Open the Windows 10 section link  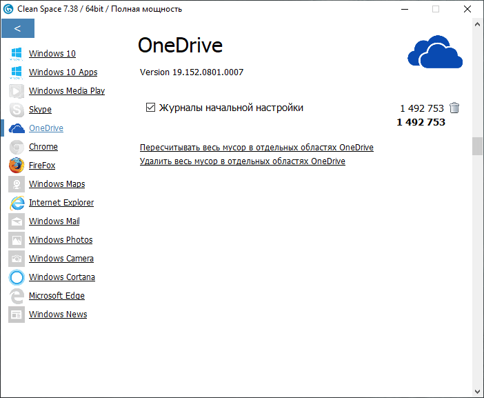click(x=52, y=54)
